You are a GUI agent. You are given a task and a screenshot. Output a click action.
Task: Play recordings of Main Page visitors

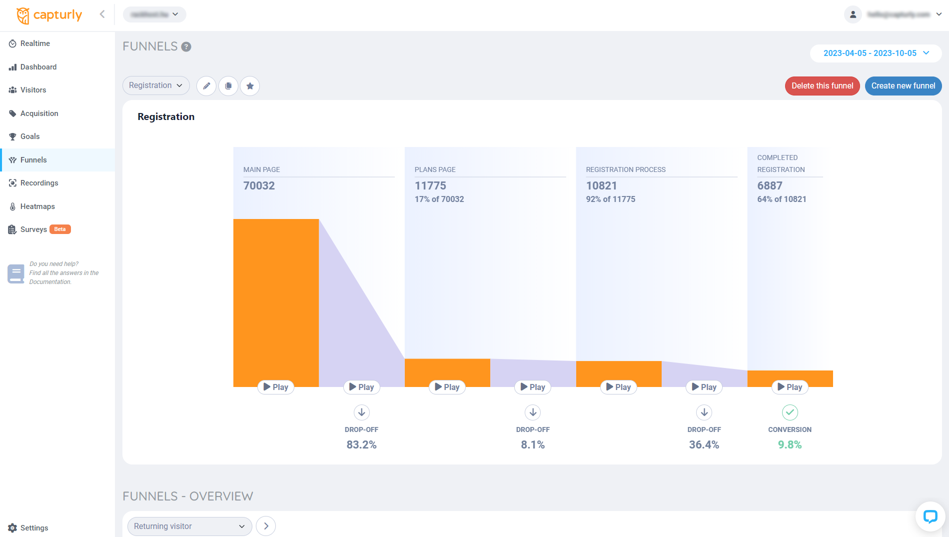coord(275,386)
